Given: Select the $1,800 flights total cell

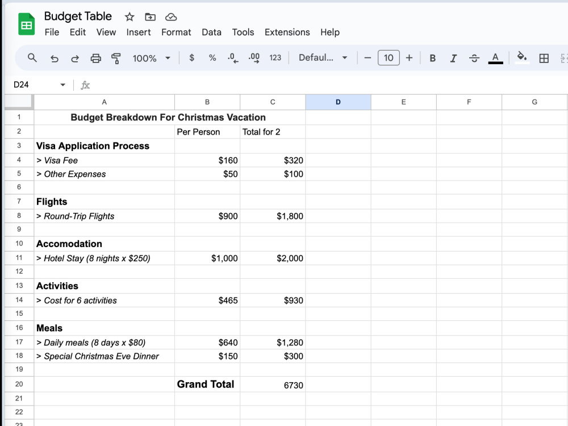Looking at the screenshot, I should [x=273, y=216].
